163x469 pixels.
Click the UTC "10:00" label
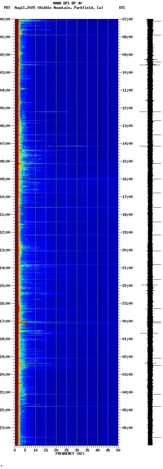tap(128, 73)
